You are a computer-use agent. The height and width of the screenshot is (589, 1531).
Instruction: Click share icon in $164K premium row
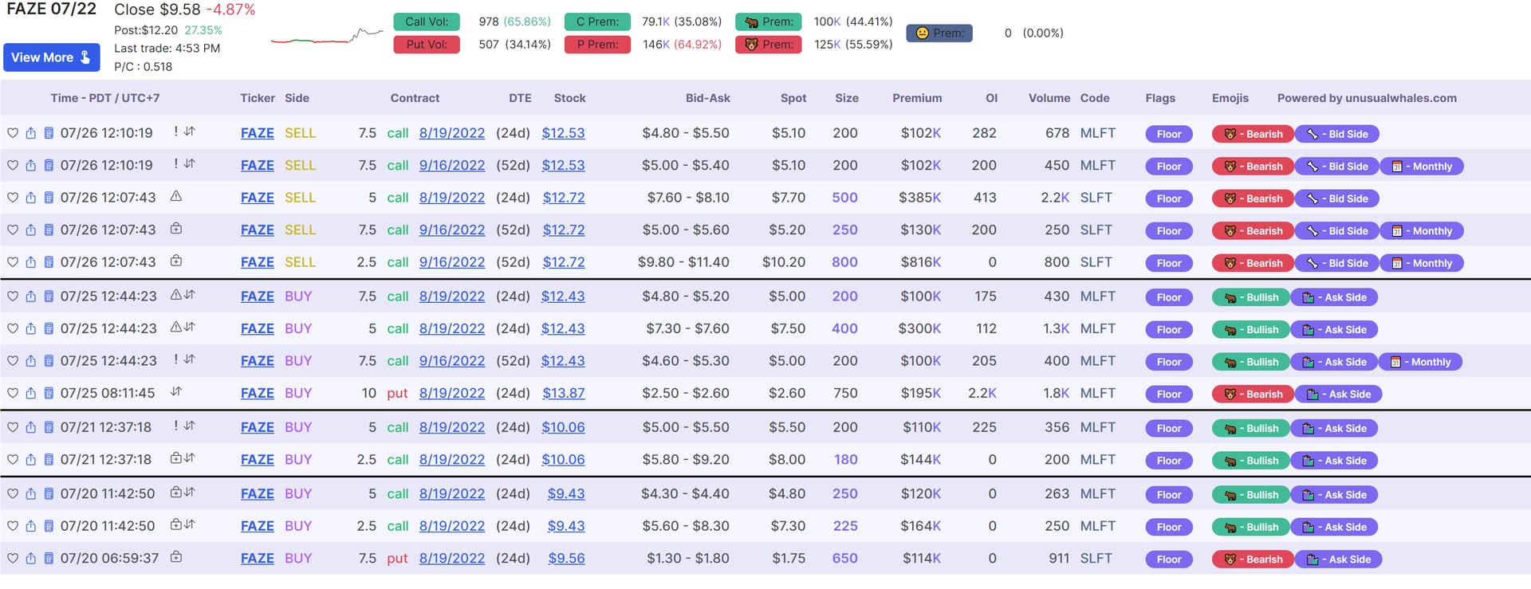31,527
